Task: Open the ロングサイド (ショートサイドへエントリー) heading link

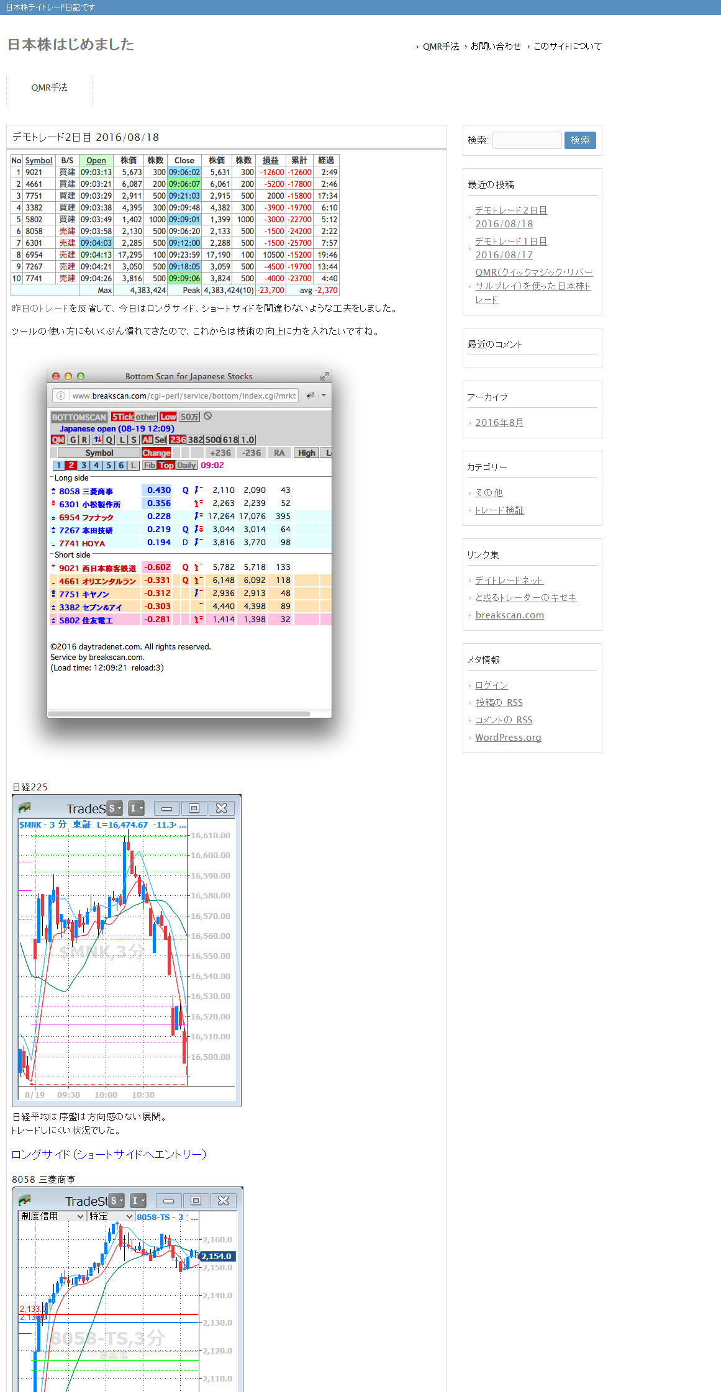Action: click(x=109, y=1154)
